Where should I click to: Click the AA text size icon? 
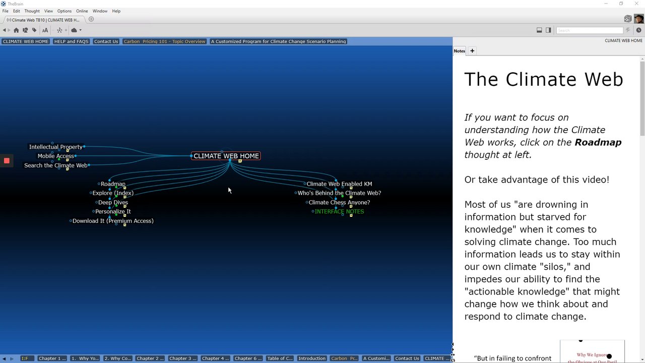[45, 30]
